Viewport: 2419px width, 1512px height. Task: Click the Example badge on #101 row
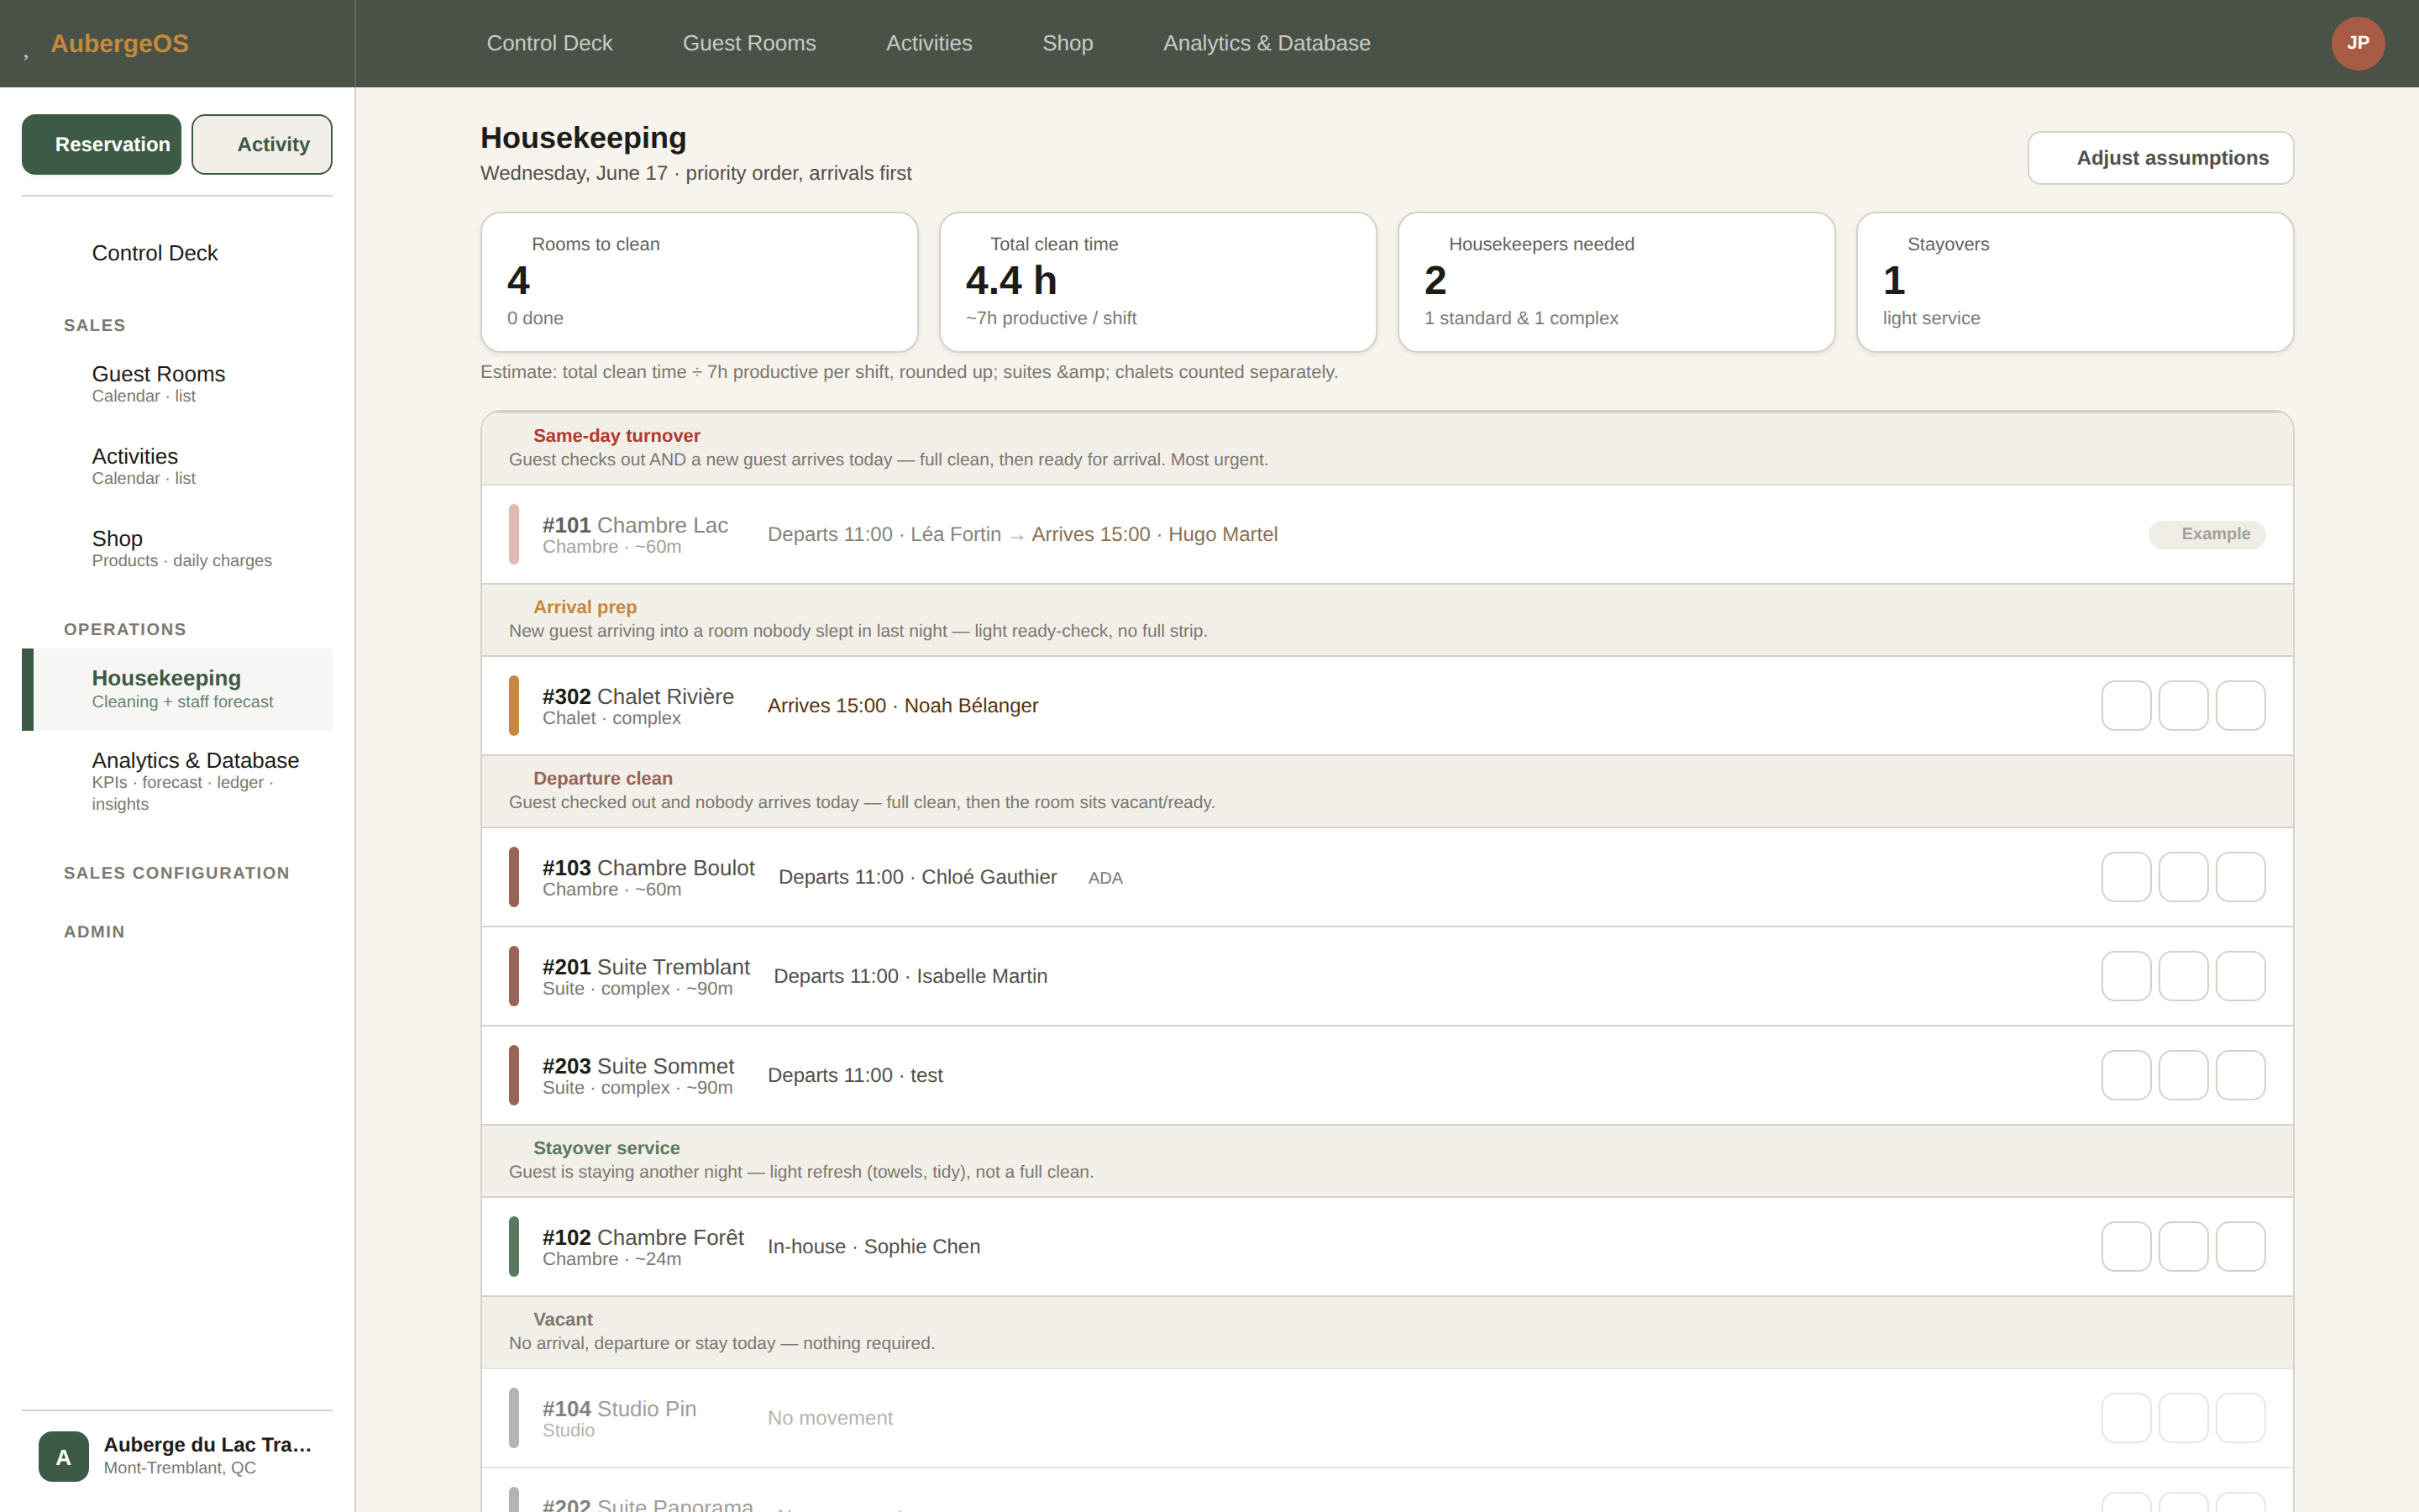pos(2206,534)
